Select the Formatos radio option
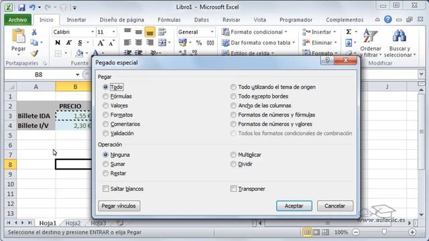Screen dimensions: 429x241 (105, 114)
